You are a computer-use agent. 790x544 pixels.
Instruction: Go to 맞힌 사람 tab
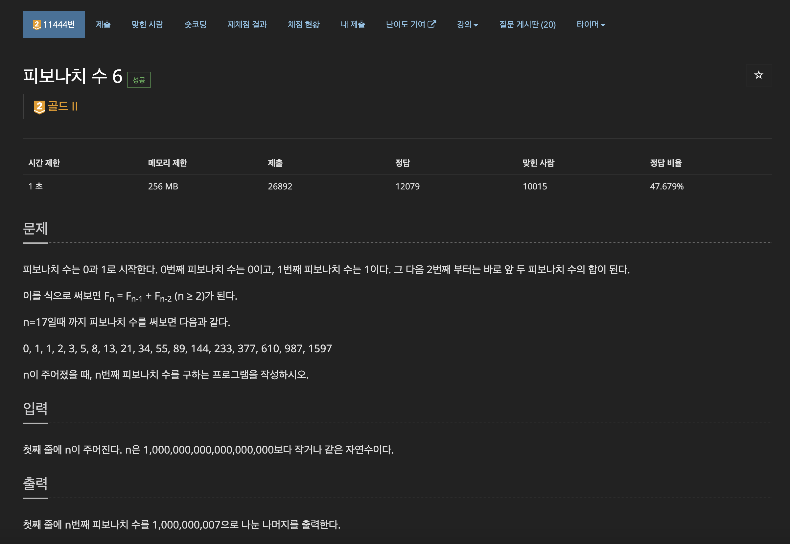[x=147, y=25]
